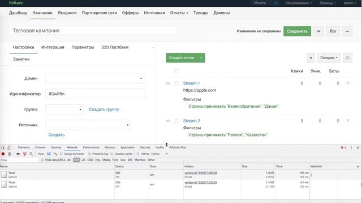The height and width of the screenshot is (203, 362).
Task: Click the refresh stats circle button
Action: click(x=347, y=58)
